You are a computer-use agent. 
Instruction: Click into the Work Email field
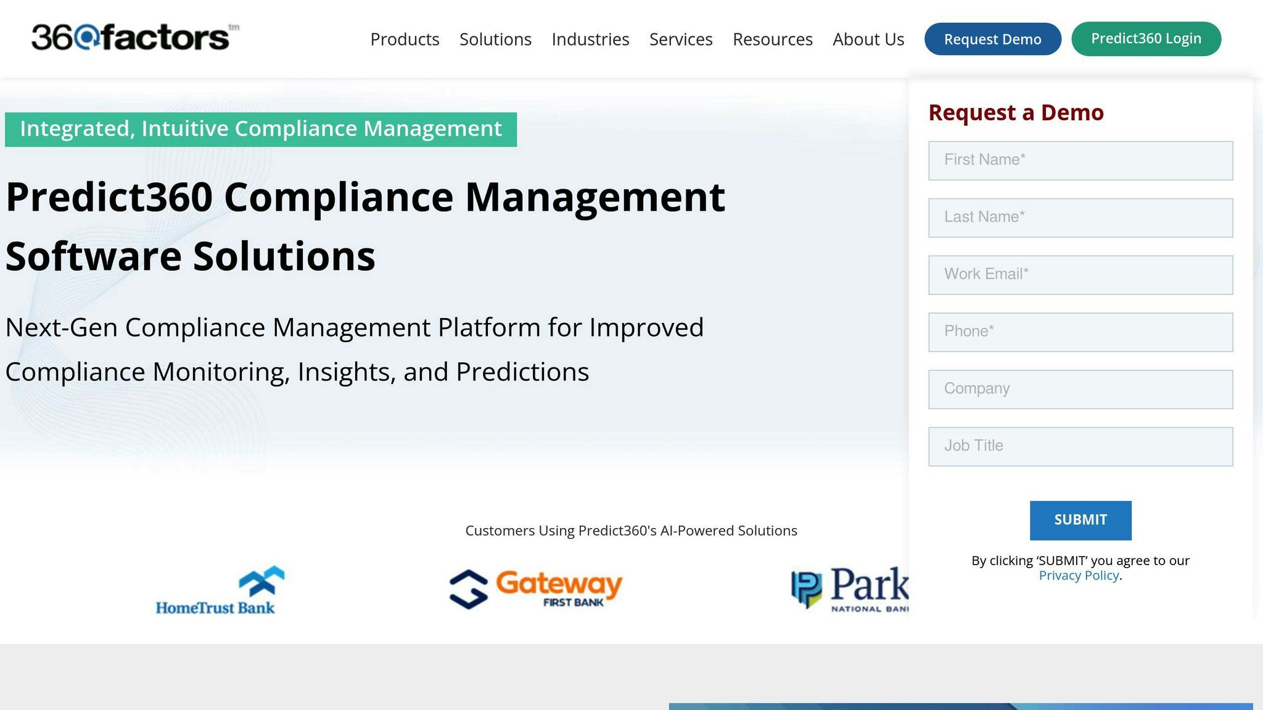click(1080, 275)
